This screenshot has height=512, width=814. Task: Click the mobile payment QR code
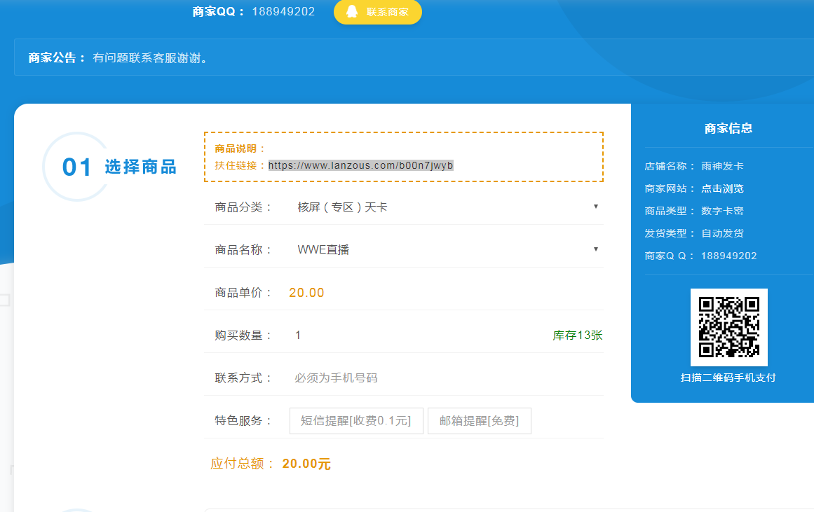point(729,327)
